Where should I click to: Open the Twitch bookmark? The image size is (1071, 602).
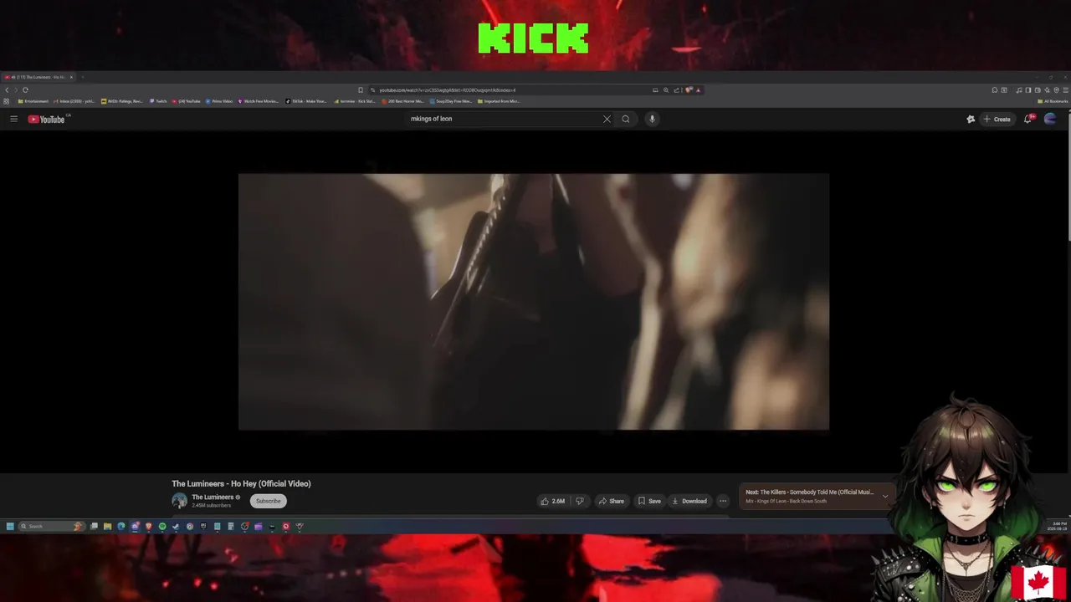point(159,101)
